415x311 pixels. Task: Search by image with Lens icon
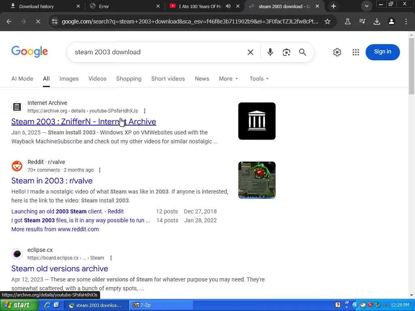click(287, 52)
